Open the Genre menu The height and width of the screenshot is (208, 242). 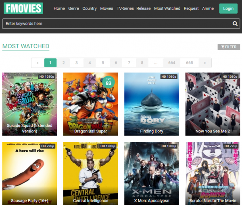pyautogui.click(x=73, y=8)
